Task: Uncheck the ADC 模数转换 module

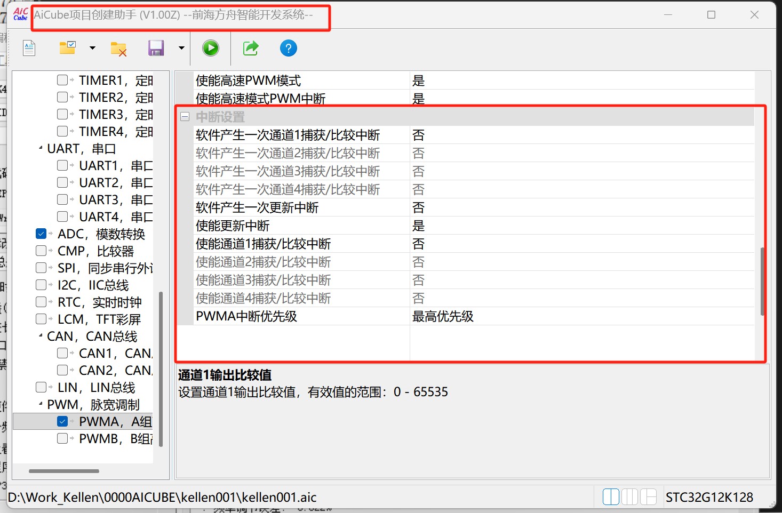Action: coord(41,233)
